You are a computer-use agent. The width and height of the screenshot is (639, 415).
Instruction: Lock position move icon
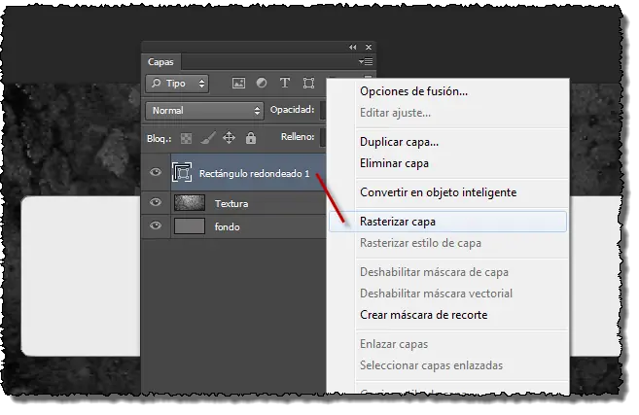point(229,138)
